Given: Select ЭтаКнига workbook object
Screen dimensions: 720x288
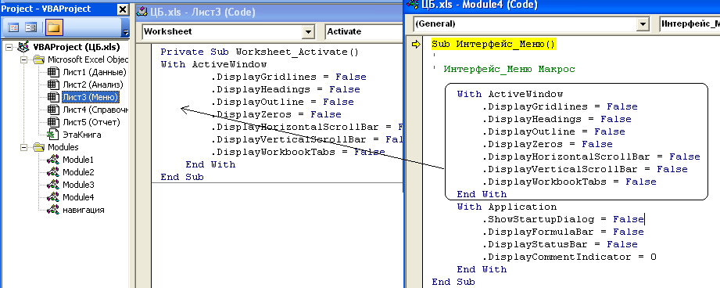Looking at the screenshot, I should tap(82, 135).
